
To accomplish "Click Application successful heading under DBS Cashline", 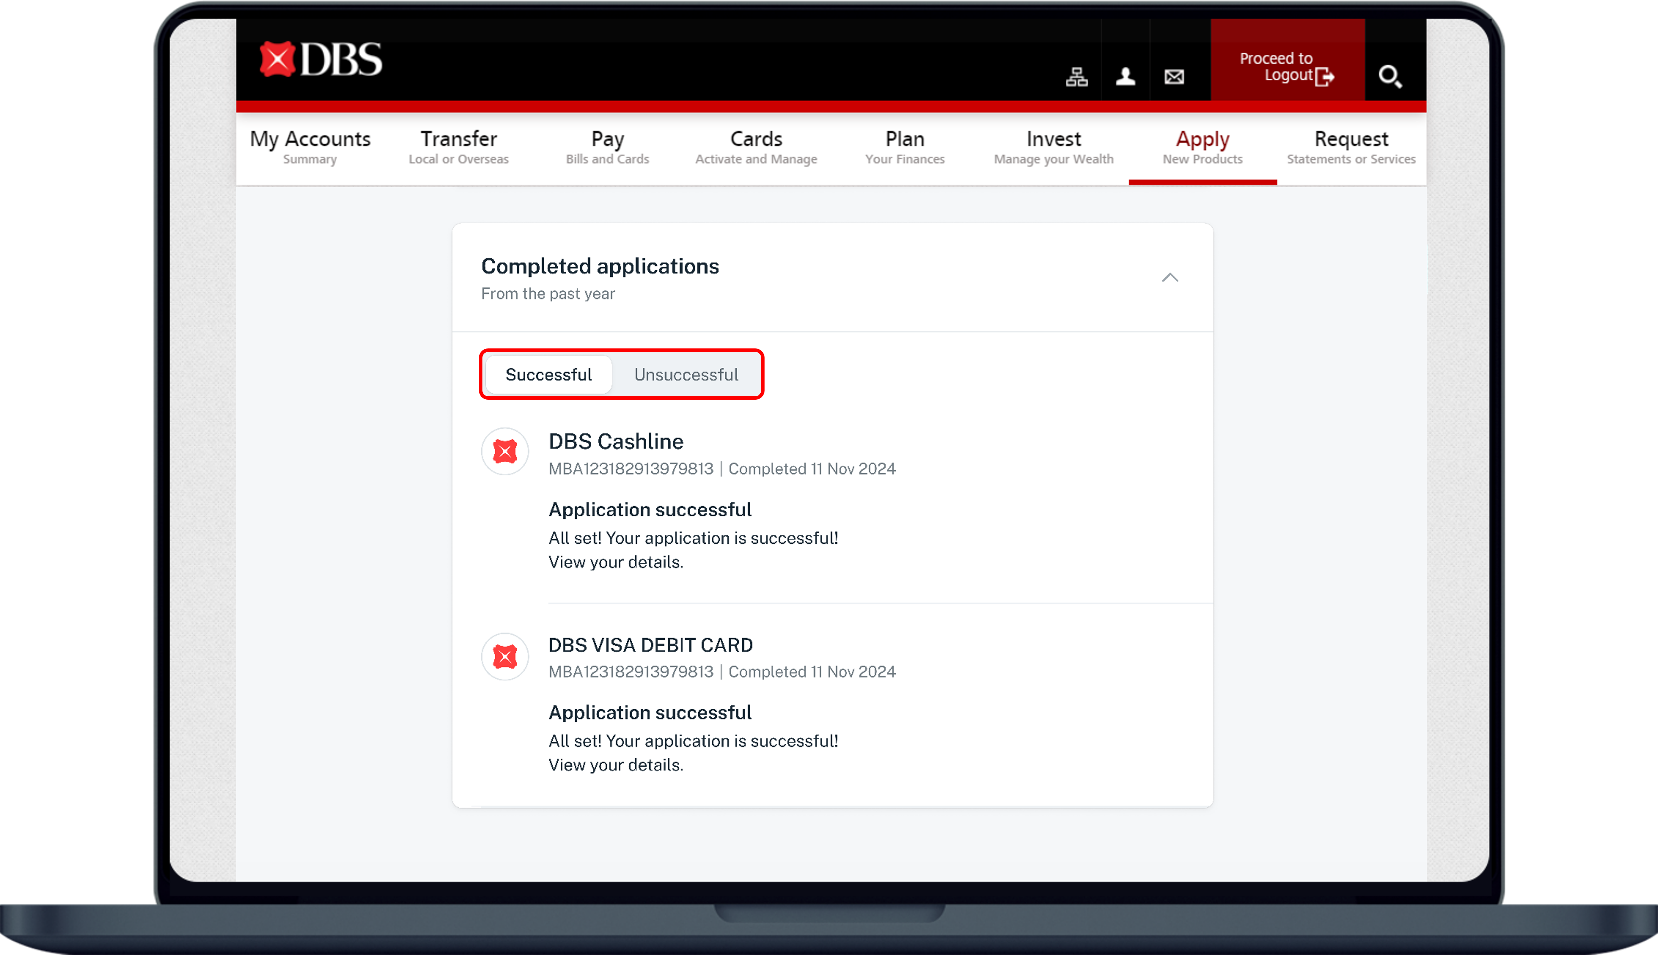I will click(650, 510).
